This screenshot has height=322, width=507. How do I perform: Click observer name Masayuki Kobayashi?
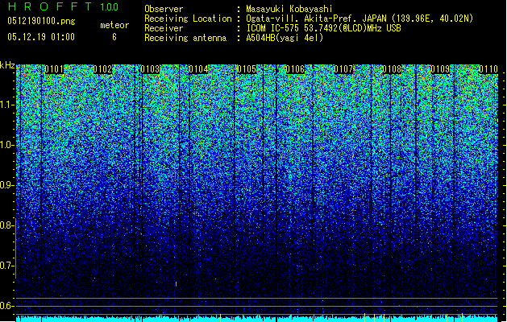pyautogui.click(x=289, y=9)
